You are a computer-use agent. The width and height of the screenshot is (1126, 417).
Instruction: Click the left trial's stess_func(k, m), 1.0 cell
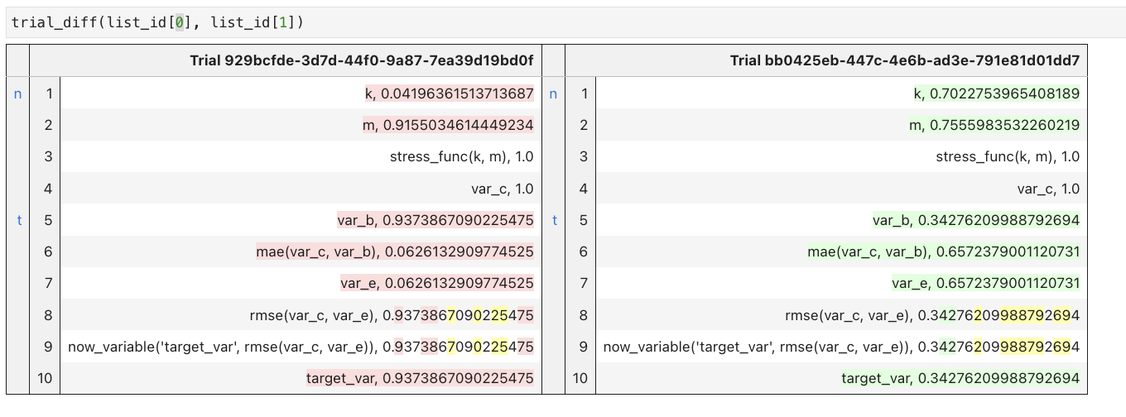click(x=461, y=157)
